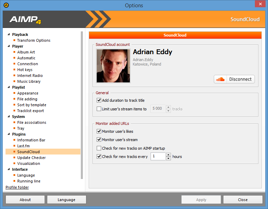The width and height of the screenshot is (268, 209).
Task: Open Music Library settings
Action: [29, 81]
